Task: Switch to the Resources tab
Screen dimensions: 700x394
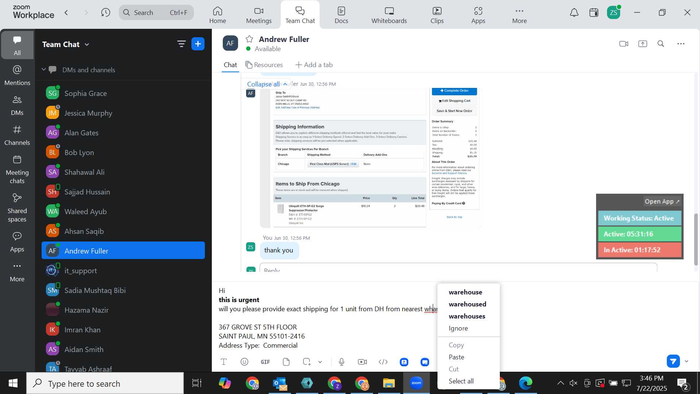Action: (264, 65)
